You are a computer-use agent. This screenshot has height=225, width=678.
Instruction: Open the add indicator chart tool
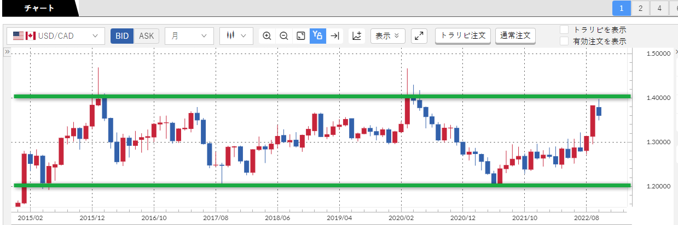click(x=357, y=36)
